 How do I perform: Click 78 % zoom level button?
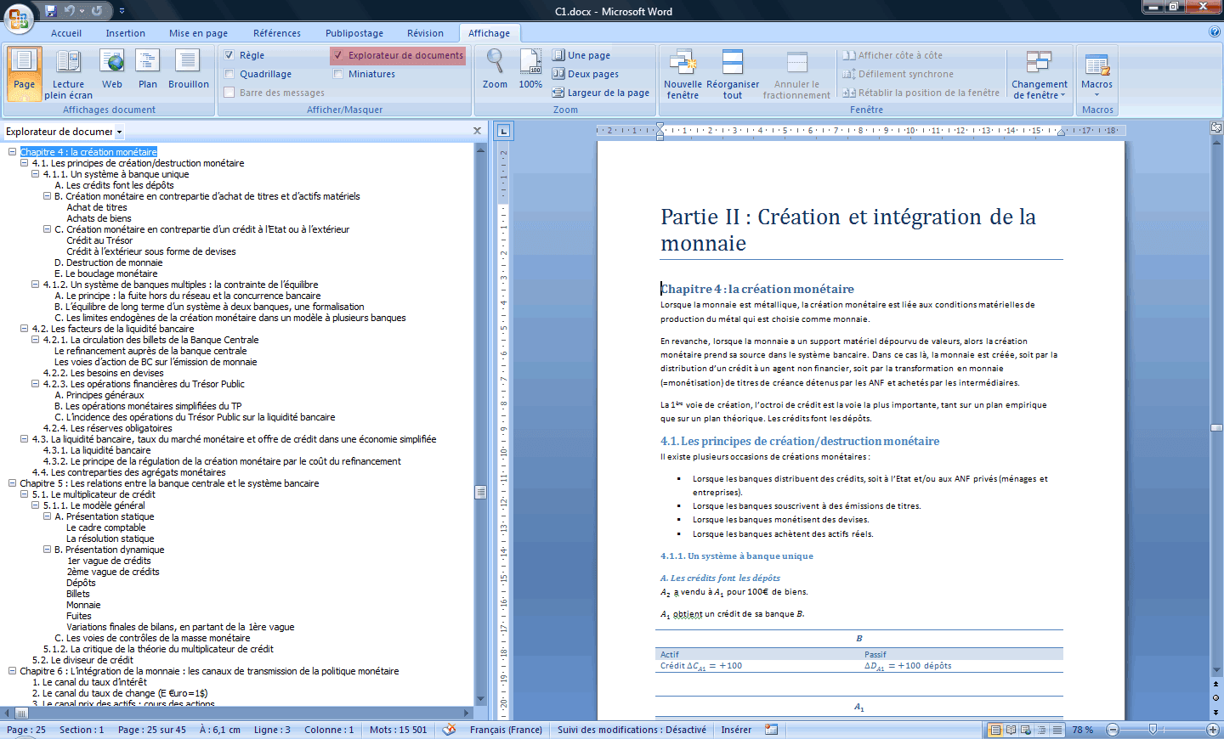point(1083,730)
